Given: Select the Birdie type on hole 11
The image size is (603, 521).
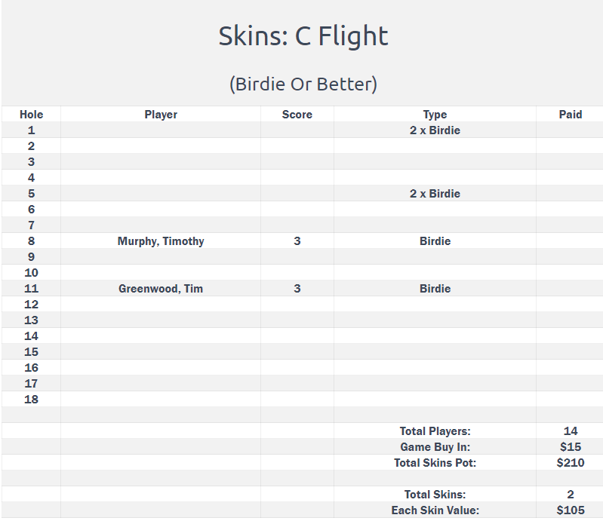Looking at the screenshot, I should (435, 289).
